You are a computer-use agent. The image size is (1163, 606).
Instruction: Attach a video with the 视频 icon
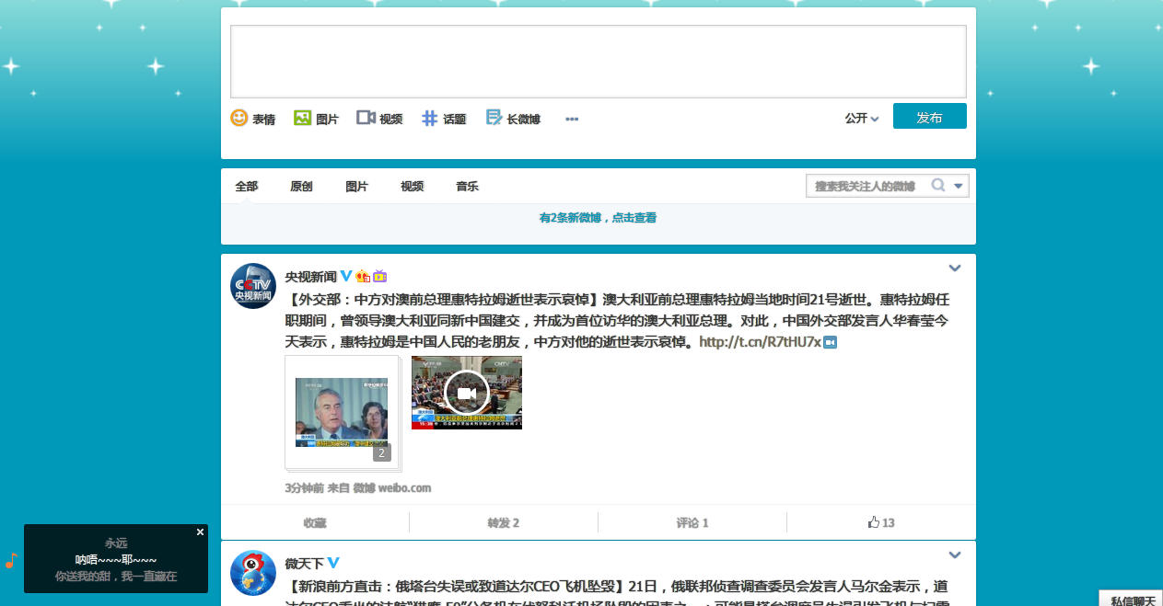[379, 119]
